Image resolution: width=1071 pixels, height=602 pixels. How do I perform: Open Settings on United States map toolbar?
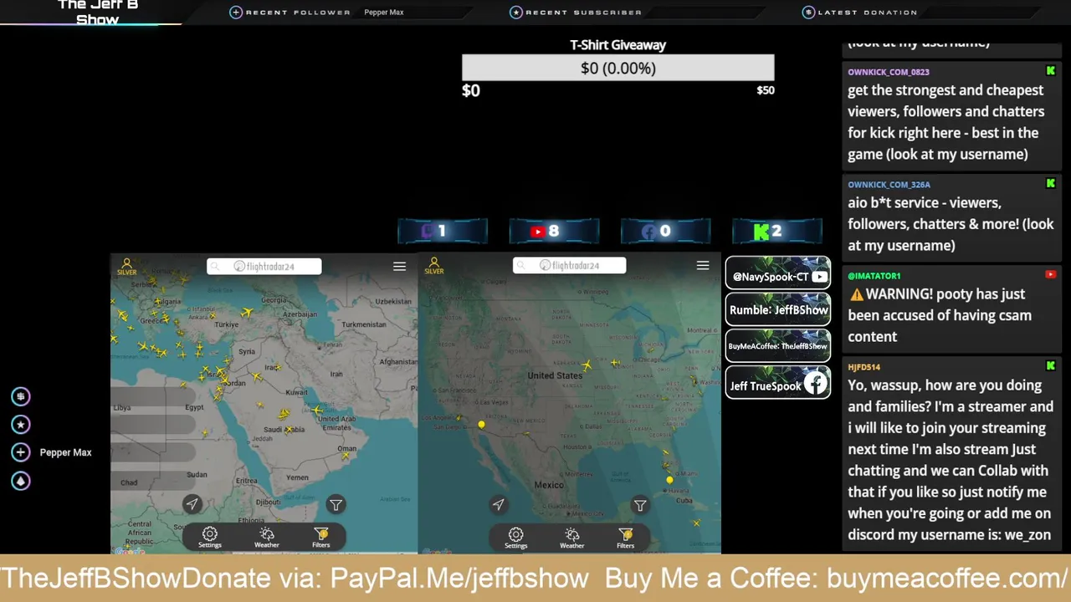coord(516,538)
